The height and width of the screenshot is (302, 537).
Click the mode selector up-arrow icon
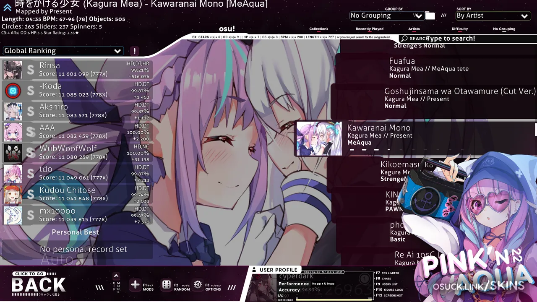coord(116,276)
